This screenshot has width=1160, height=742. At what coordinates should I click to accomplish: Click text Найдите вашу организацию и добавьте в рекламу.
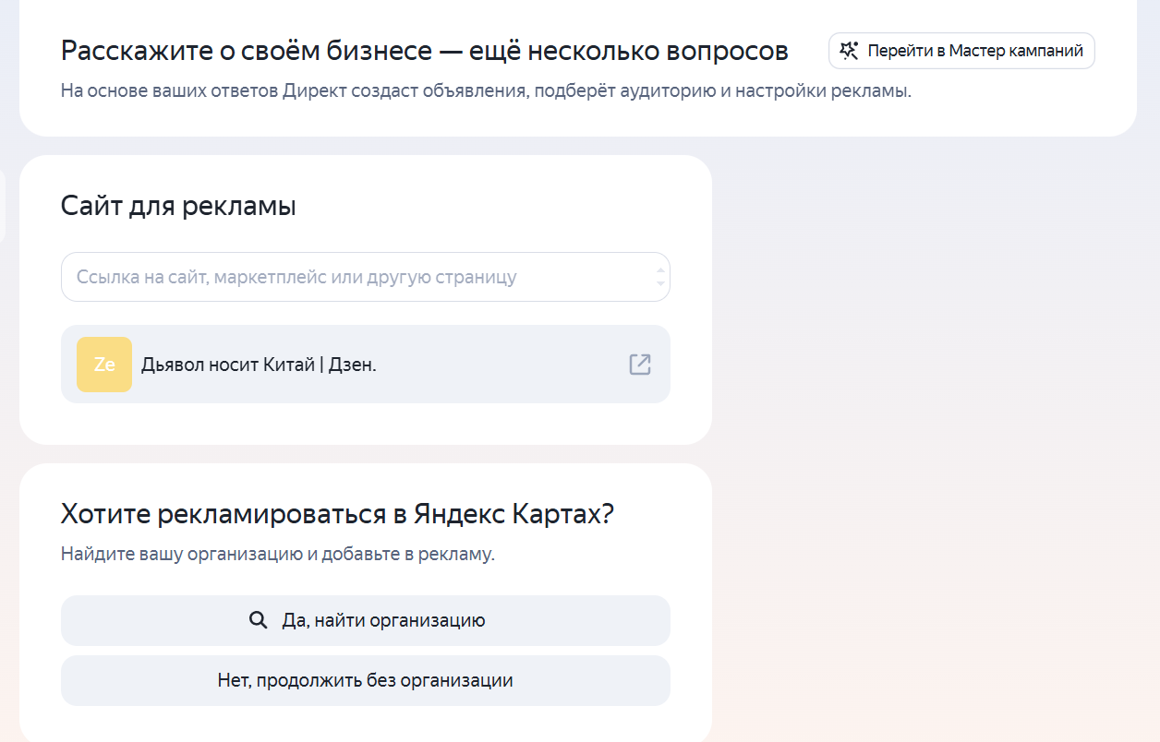[278, 554]
